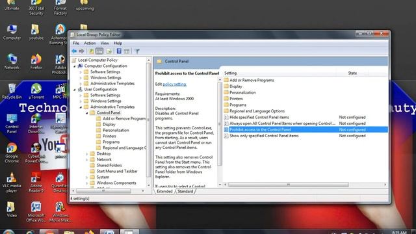Select Start Menu and Taskbar tree item
416x234 pixels.
[117, 171]
